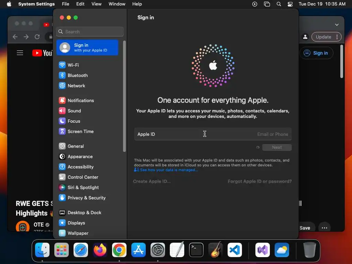352x264 pixels.
Task: Open the weather cloud app in the Dock
Action: click(x=282, y=250)
